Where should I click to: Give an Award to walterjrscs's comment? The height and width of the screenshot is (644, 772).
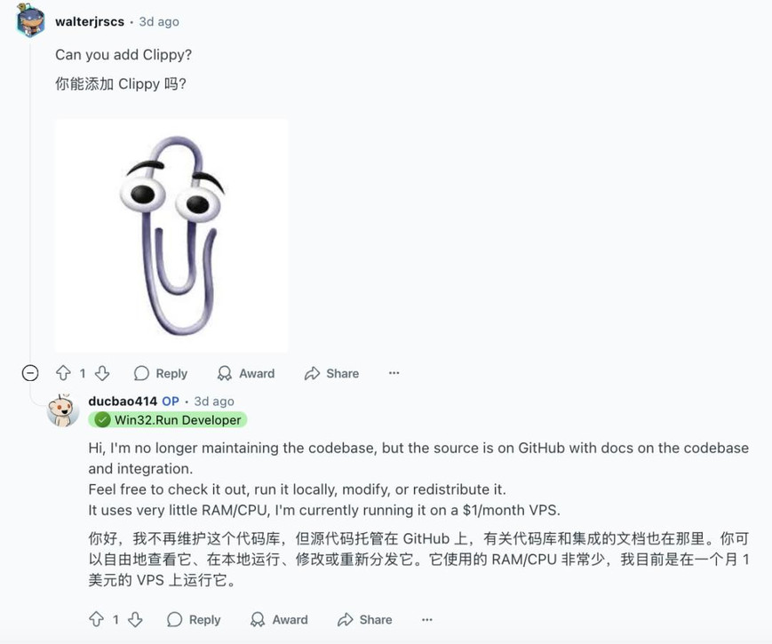246,373
